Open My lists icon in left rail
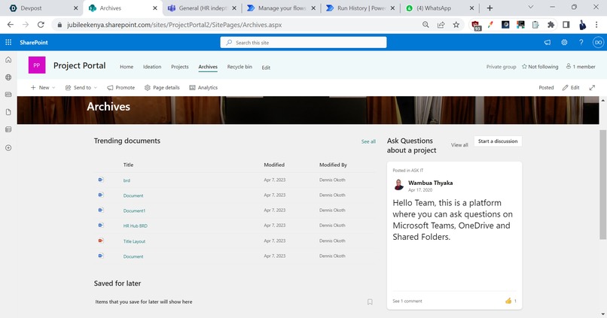This screenshot has width=607, height=318. pos(8,129)
